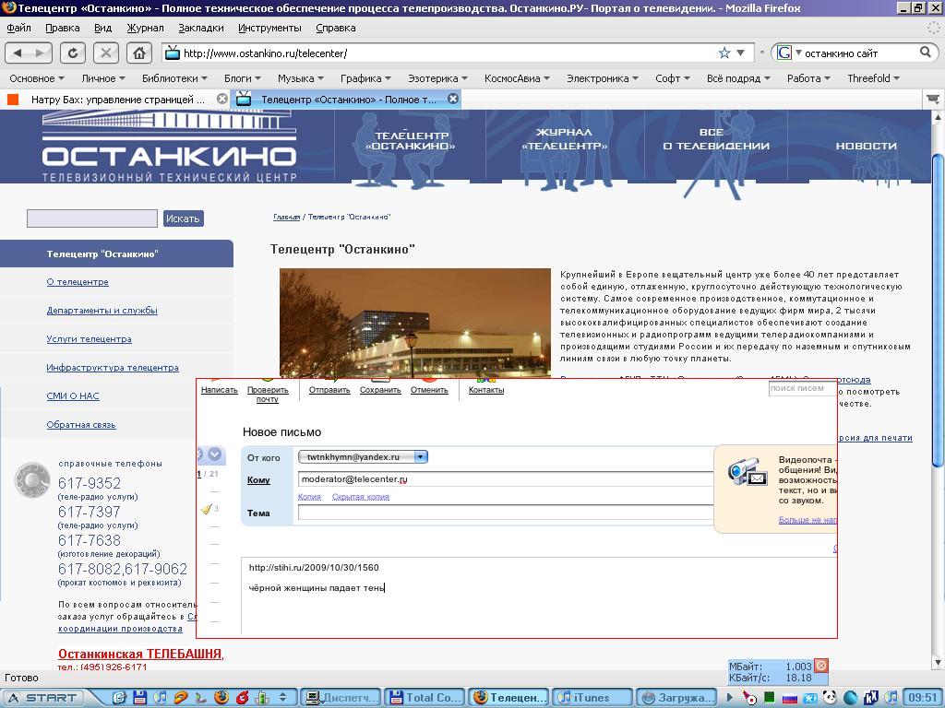Close the 'Натру Бах' tab

pos(222,99)
